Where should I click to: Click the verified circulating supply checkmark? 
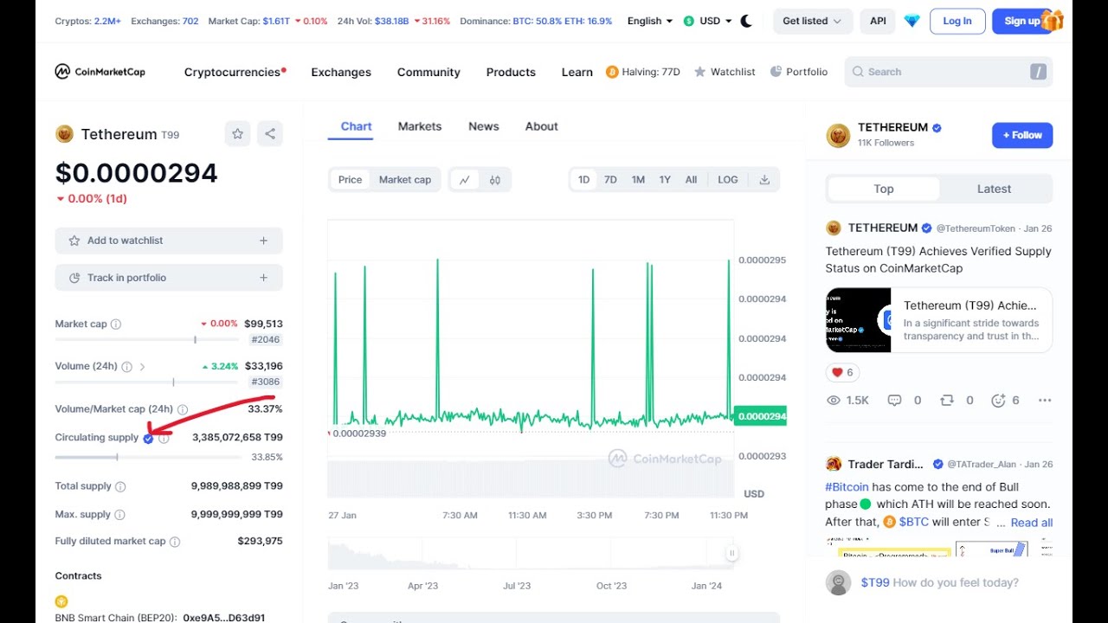[148, 439]
